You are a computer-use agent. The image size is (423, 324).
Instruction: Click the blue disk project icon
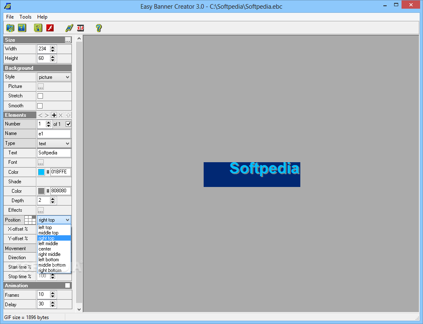(22, 28)
